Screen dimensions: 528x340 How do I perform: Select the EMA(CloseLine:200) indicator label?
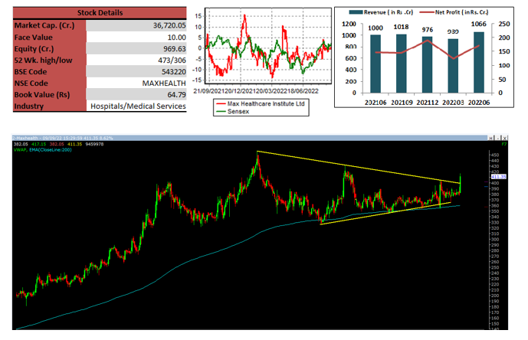(x=51, y=150)
